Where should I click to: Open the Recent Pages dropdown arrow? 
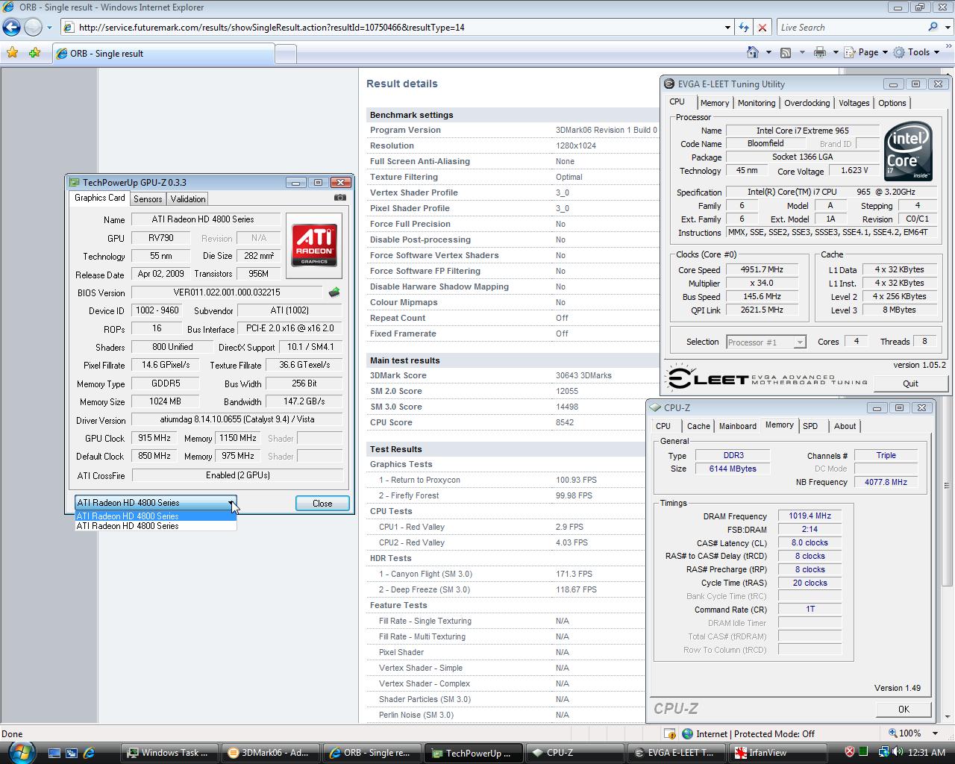[49, 28]
